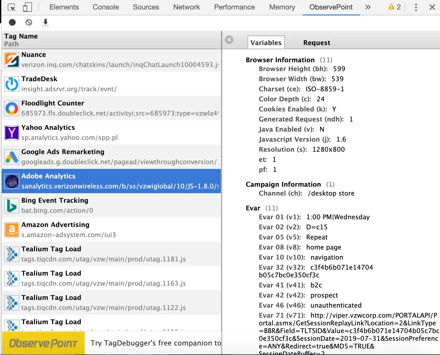Open the DevTools three-dot options menu
This screenshot has height=355, width=440.
pyautogui.click(x=416, y=7)
